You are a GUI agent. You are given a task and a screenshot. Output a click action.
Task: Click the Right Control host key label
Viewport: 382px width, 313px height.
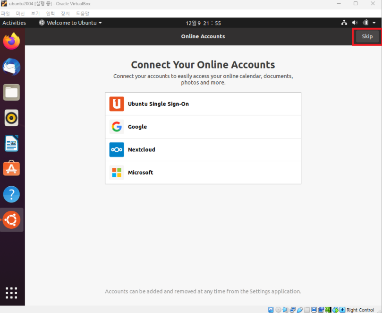360,310
